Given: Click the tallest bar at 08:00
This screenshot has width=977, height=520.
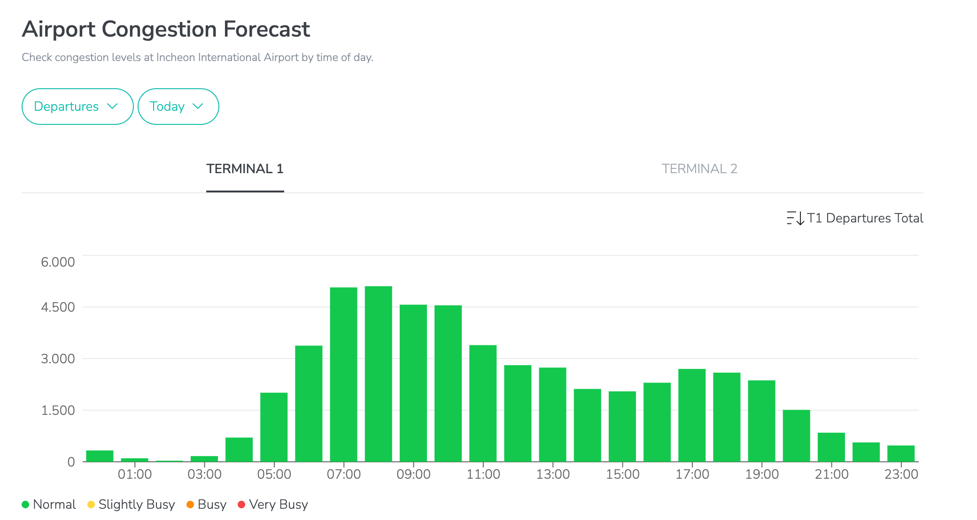Looking at the screenshot, I should point(378,374).
